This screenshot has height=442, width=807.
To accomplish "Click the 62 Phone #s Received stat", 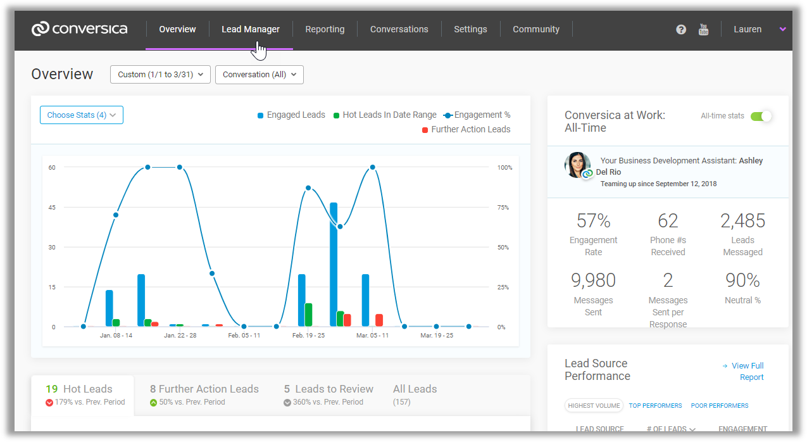I will coord(668,233).
